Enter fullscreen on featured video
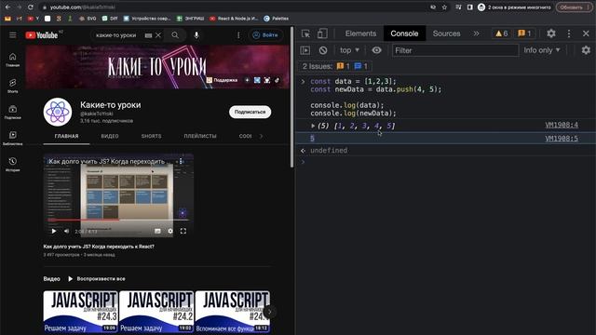The height and width of the screenshot is (335, 596). click(x=183, y=231)
